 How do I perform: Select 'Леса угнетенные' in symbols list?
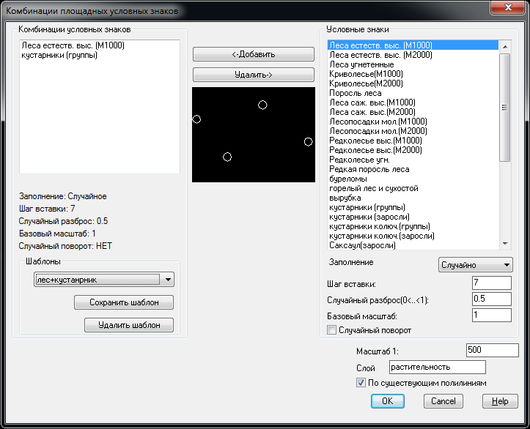pyautogui.click(x=413, y=64)
